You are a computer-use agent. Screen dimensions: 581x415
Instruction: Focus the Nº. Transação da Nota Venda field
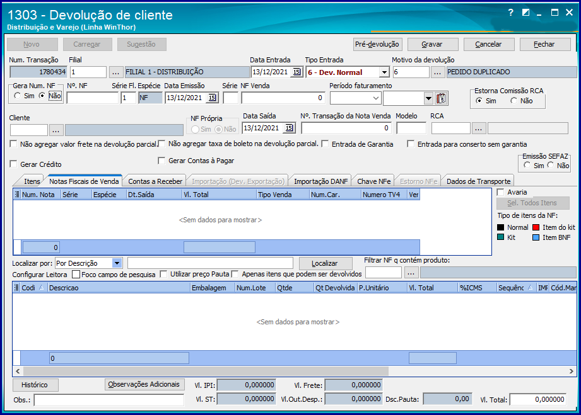pyautogui.click(x=345, y=128)
